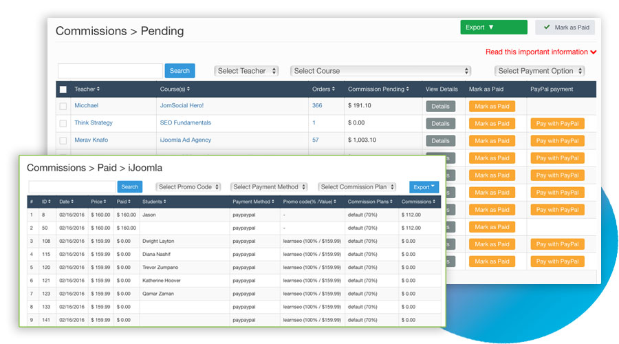Image resolution: width=619 pixels, height=344 pixels.
Task: Sort by Course(s) column
Action: [175, 89]
